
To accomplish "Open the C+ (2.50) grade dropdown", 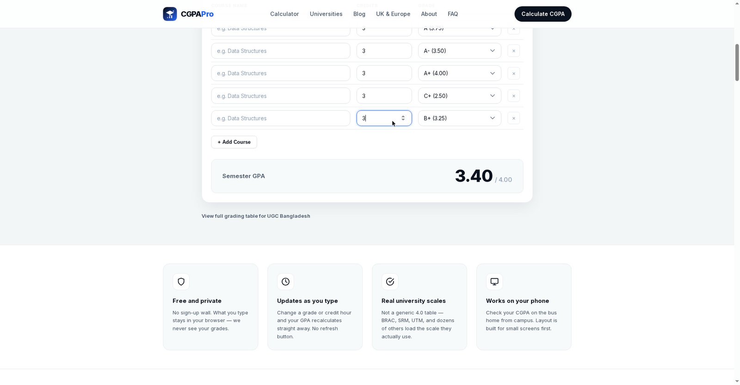I will 460,96.
